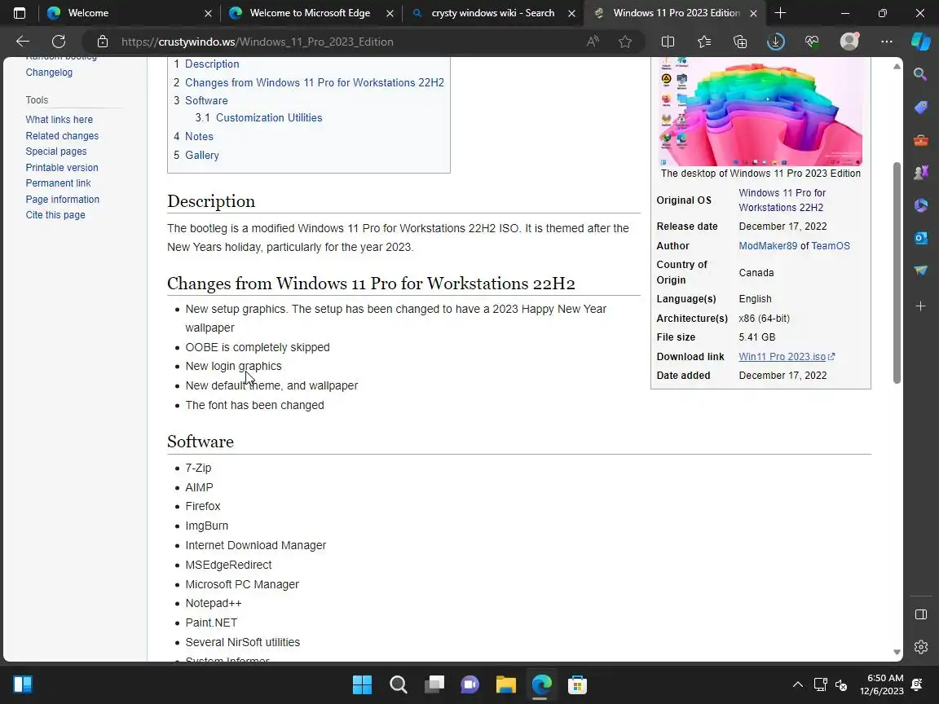Open Printable version link
939x704 pixels.
[62, 168]
